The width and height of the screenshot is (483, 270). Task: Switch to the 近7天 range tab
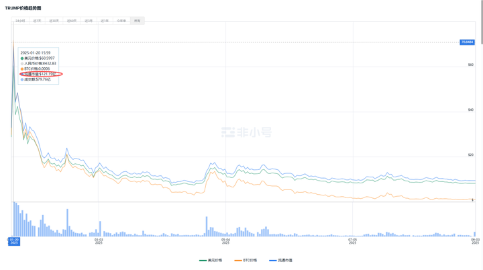click(37, 21)
